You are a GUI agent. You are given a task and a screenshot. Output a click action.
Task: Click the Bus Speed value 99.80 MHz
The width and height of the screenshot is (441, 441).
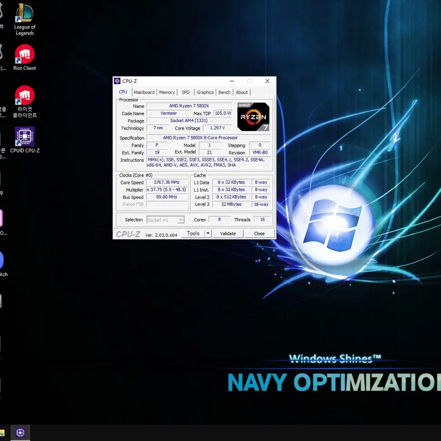[x=167, y=197]
